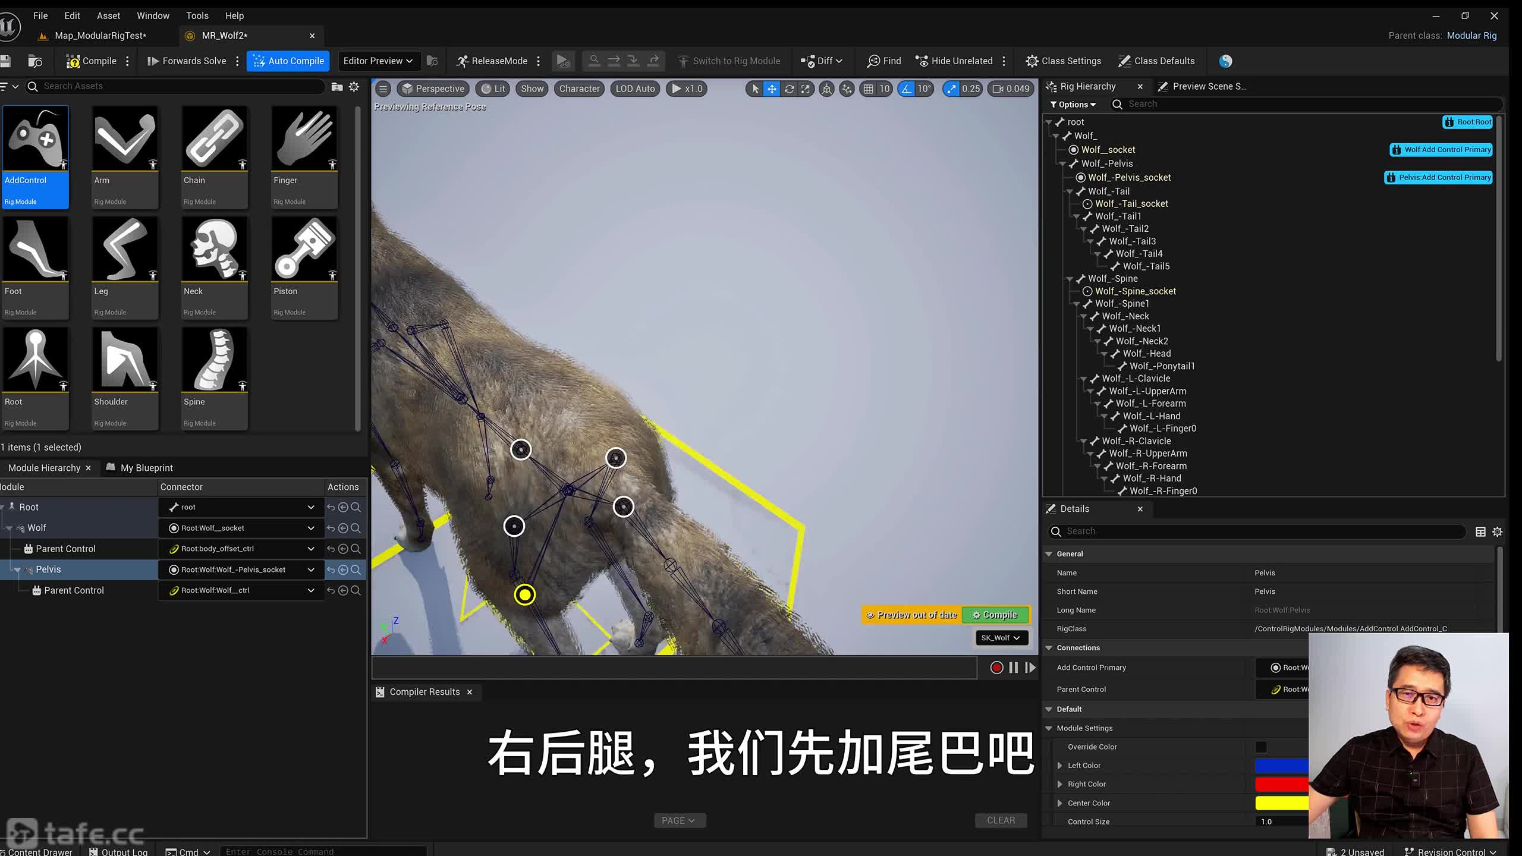Viewport: 1522px width, 856px height.
Task: Open the Tools menu
Action: click(197, 15)
